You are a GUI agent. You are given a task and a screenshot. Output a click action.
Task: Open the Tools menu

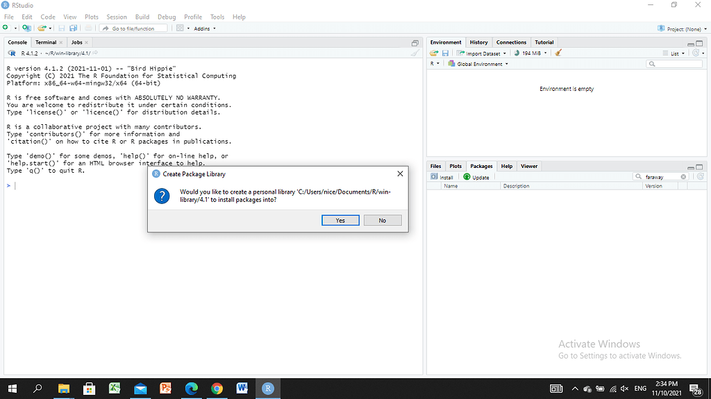point(217,17)
